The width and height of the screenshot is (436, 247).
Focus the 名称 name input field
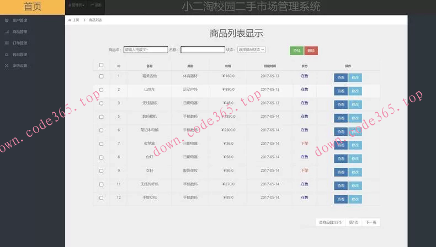[x=203, y=50]
